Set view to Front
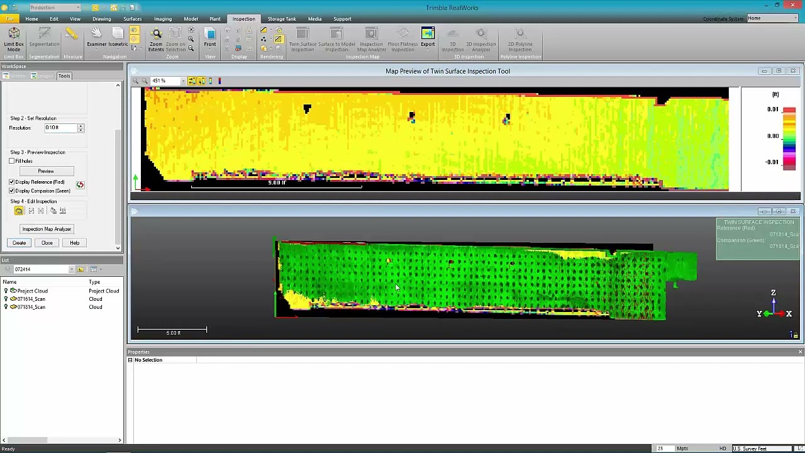The height and width of the screenshot is (453, 805). pyautogui.click(x=210, y=37)
